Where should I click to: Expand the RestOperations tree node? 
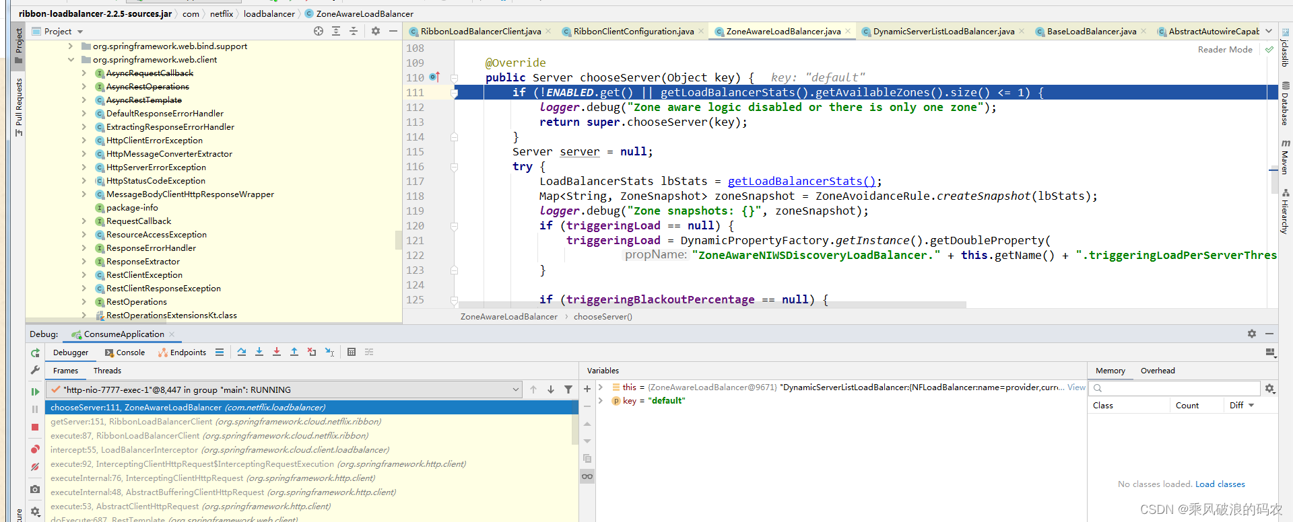pos(84,302)
